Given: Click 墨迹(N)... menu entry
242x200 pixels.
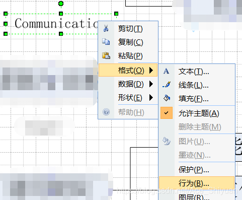Looking at the screenshot, I should pos(197,155).
